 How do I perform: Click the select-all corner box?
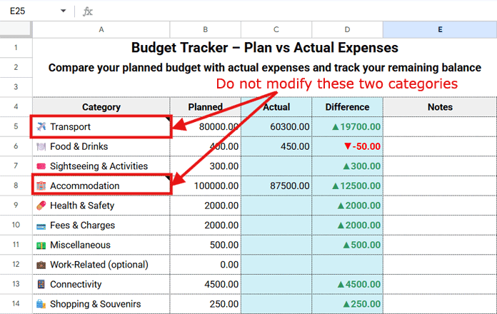click(16, 29)
